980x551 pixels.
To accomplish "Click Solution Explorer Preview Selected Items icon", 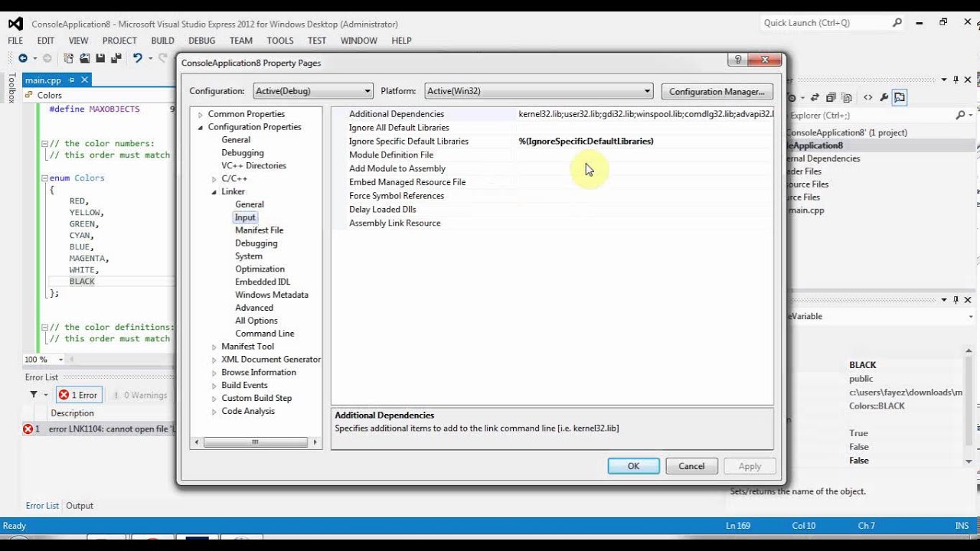I will coord(900,97).
